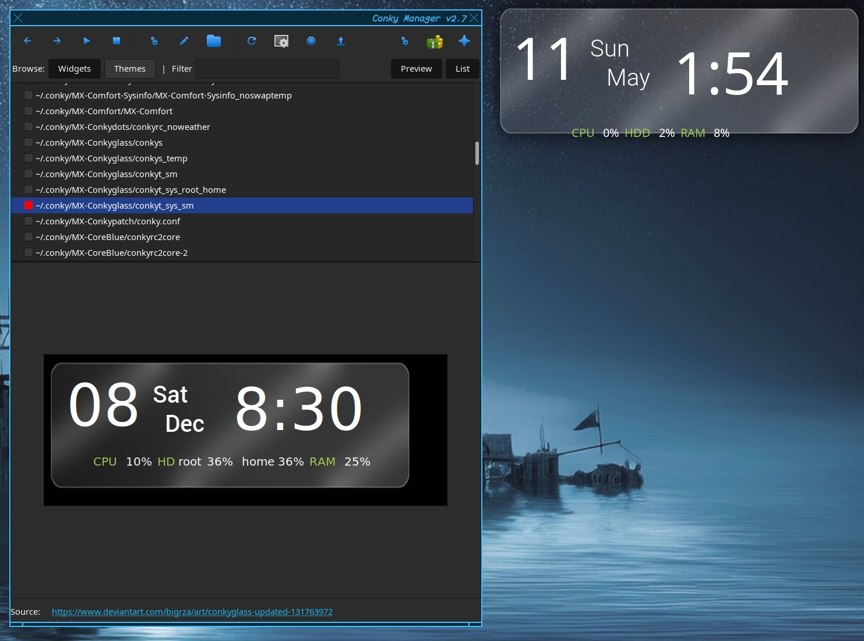Select MX-Conkydots/conkyrc_noweather row text
864x641 pixels.
pos(123,127)
